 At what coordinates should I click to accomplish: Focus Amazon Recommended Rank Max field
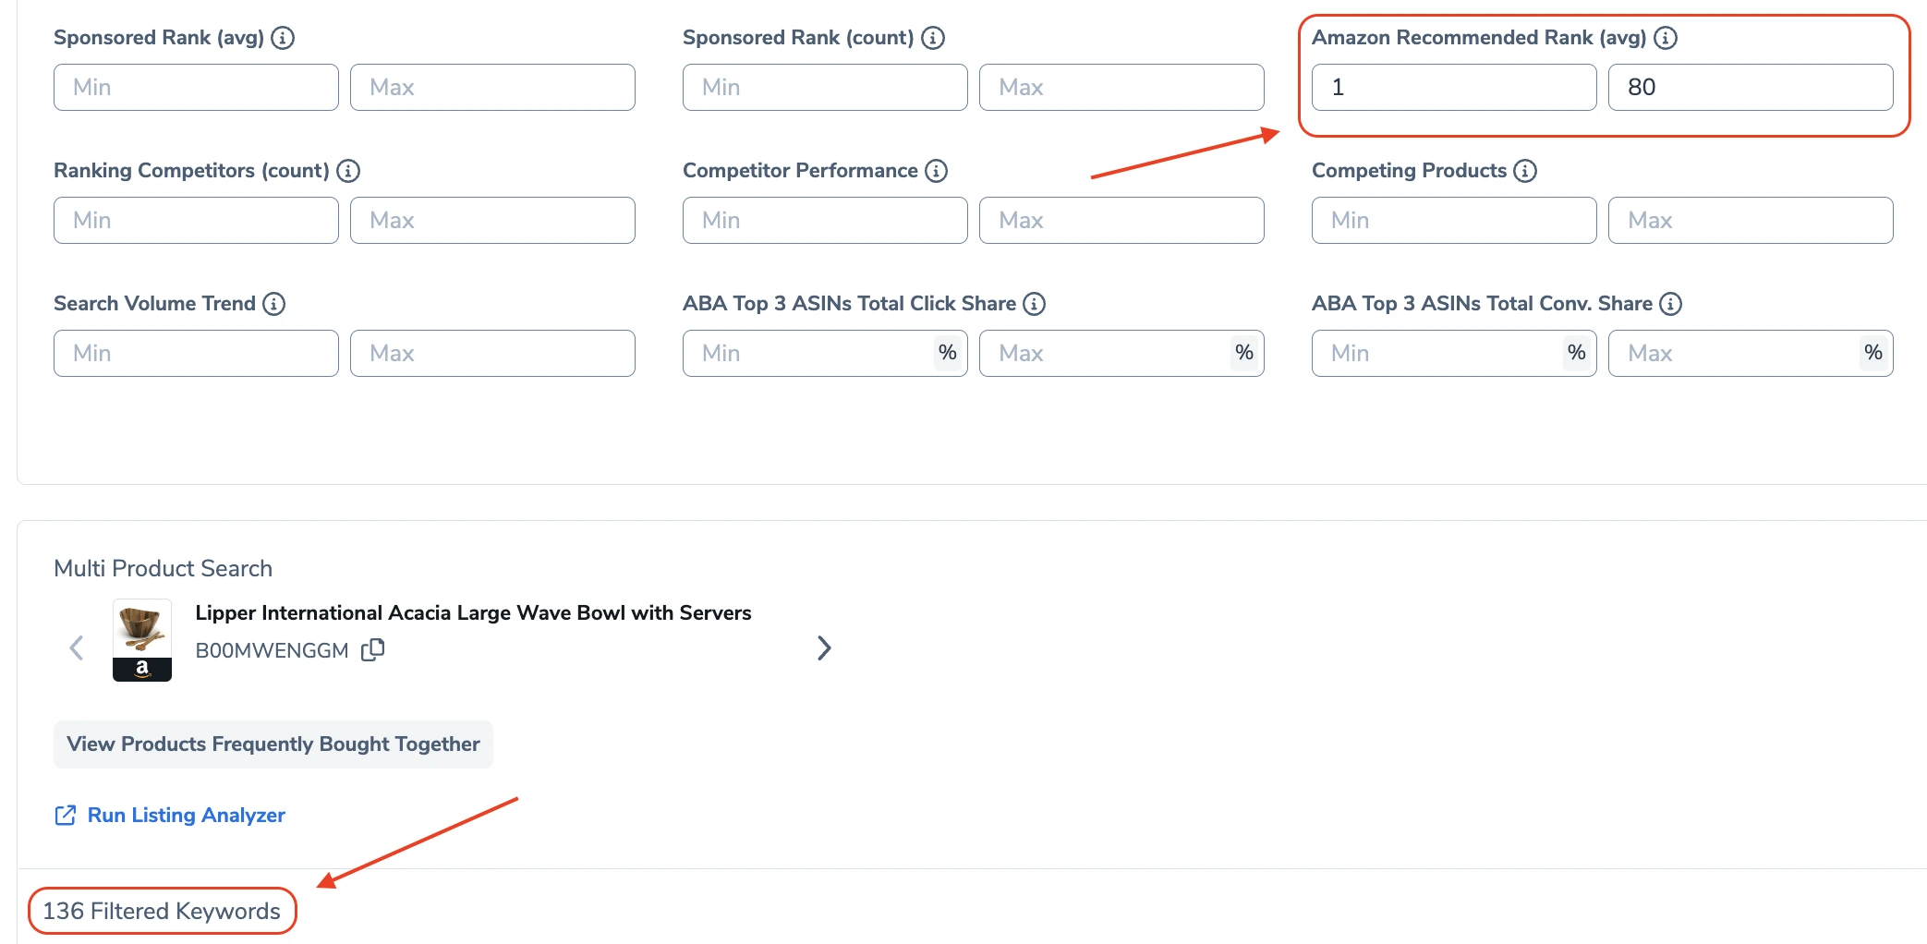(1750, 88)
